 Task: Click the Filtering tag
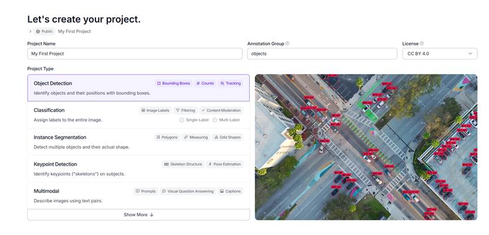coord(185,110)
